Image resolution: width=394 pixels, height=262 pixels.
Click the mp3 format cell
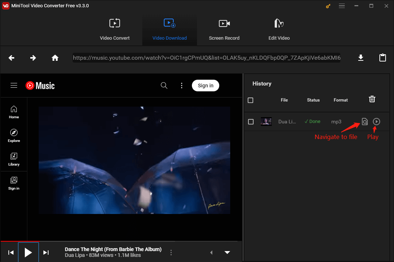(x=336, y=122)
